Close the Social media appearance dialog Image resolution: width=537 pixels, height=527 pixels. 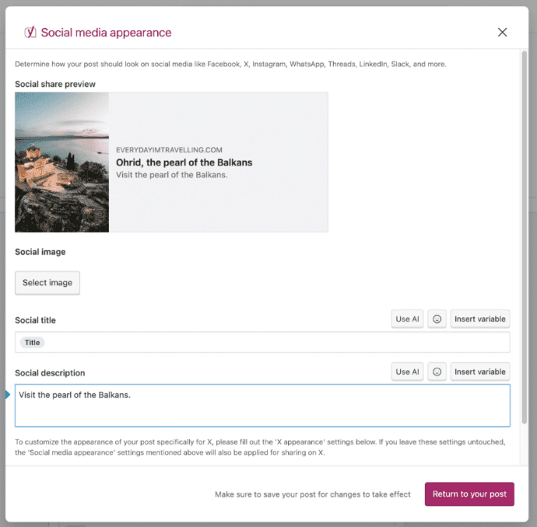(x=502, y=32)
